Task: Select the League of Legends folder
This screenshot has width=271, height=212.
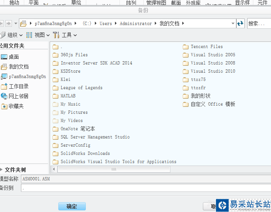Action: point(78,88)
